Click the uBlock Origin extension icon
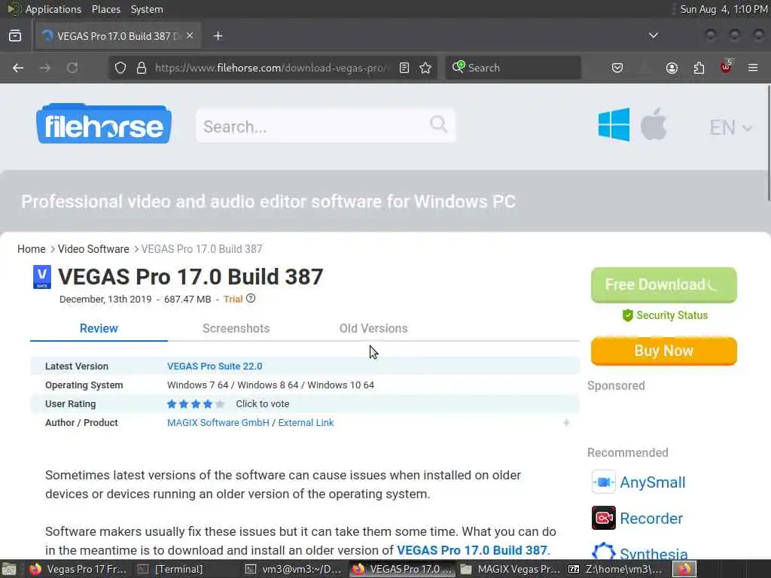The height and width of the screenshot is (578, 771). [x=727, y=67]
